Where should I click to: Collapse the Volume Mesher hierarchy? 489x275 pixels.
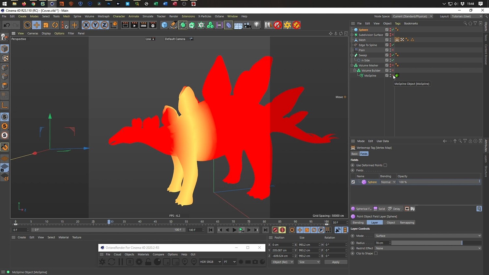(352, 65)
